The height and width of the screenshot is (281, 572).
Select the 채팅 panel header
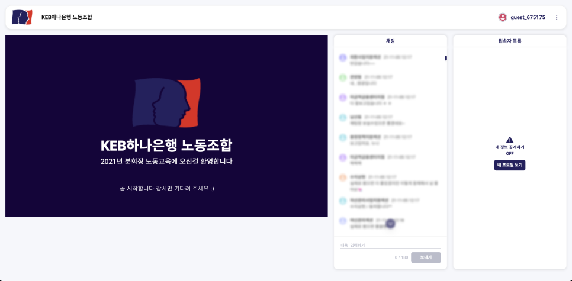point(390,41)
